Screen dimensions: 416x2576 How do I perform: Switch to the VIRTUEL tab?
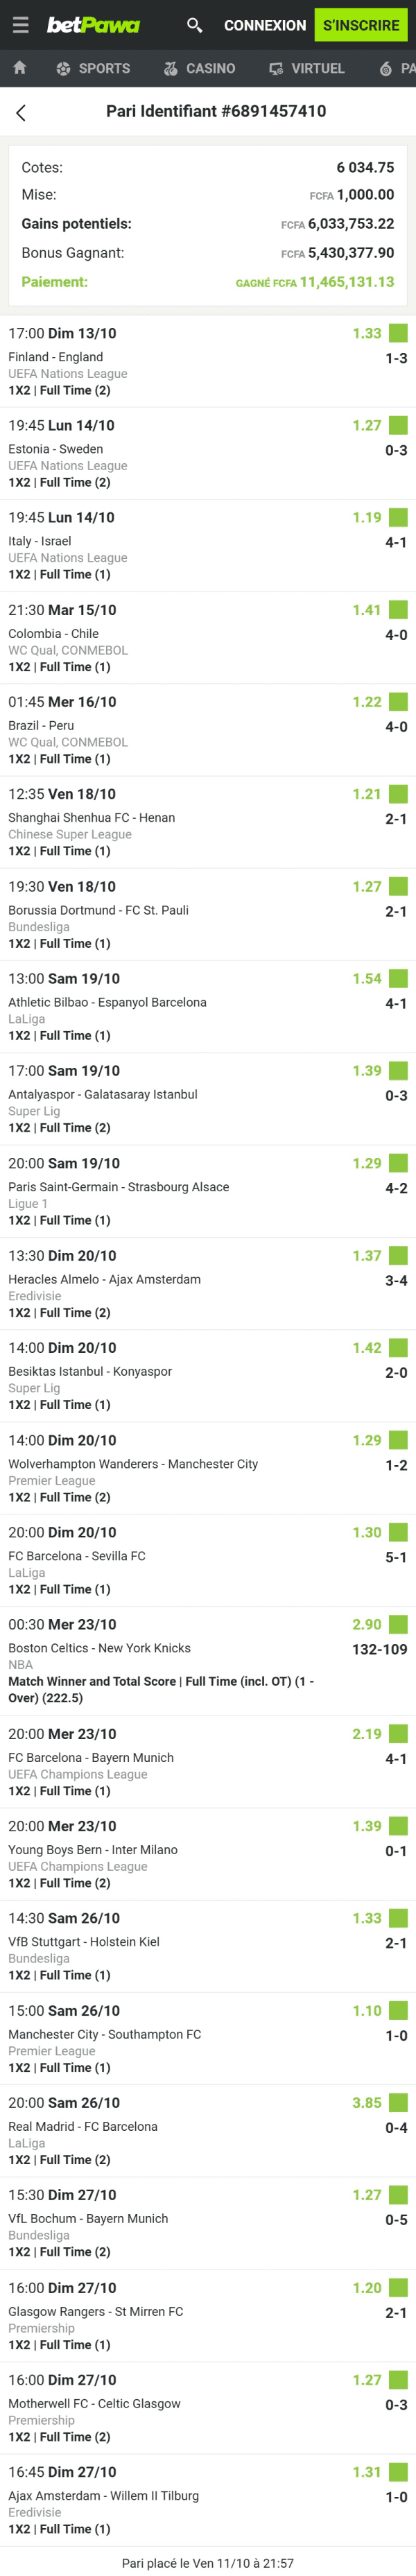click(317, 68)
